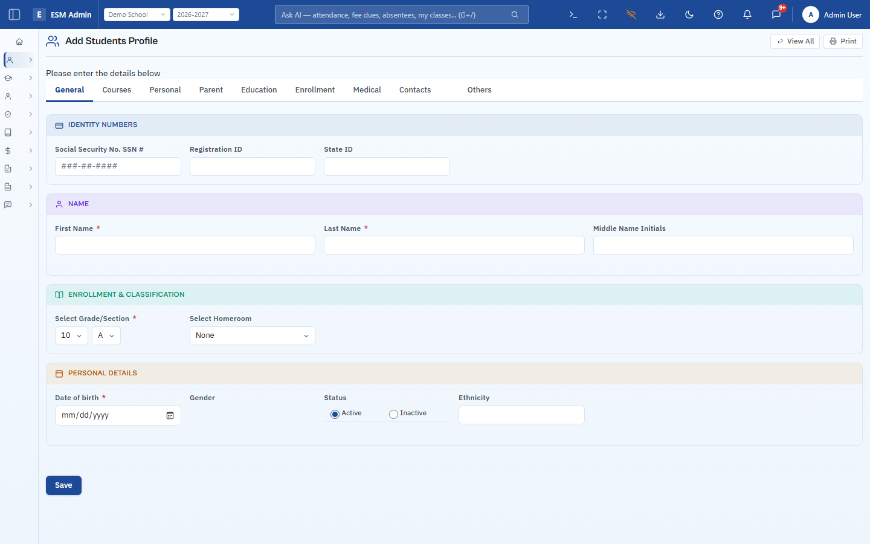The width and height of the screenshot is (870, 544).
Task: Click the Print button
Action: click(x=843, y=41)
